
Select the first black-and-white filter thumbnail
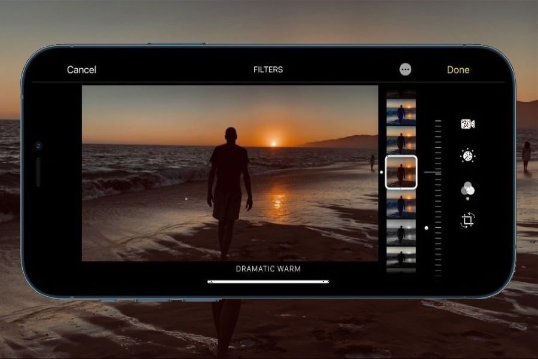coord(401,232)
